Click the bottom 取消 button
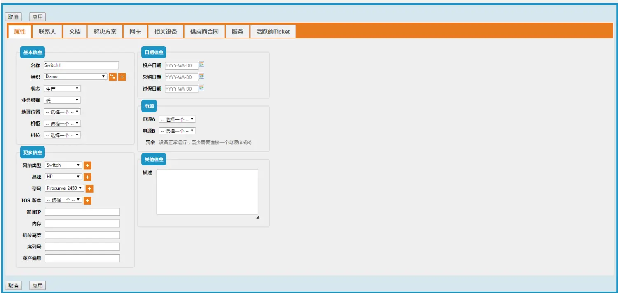This screenshot has width=618, height=293. point(13,286)
